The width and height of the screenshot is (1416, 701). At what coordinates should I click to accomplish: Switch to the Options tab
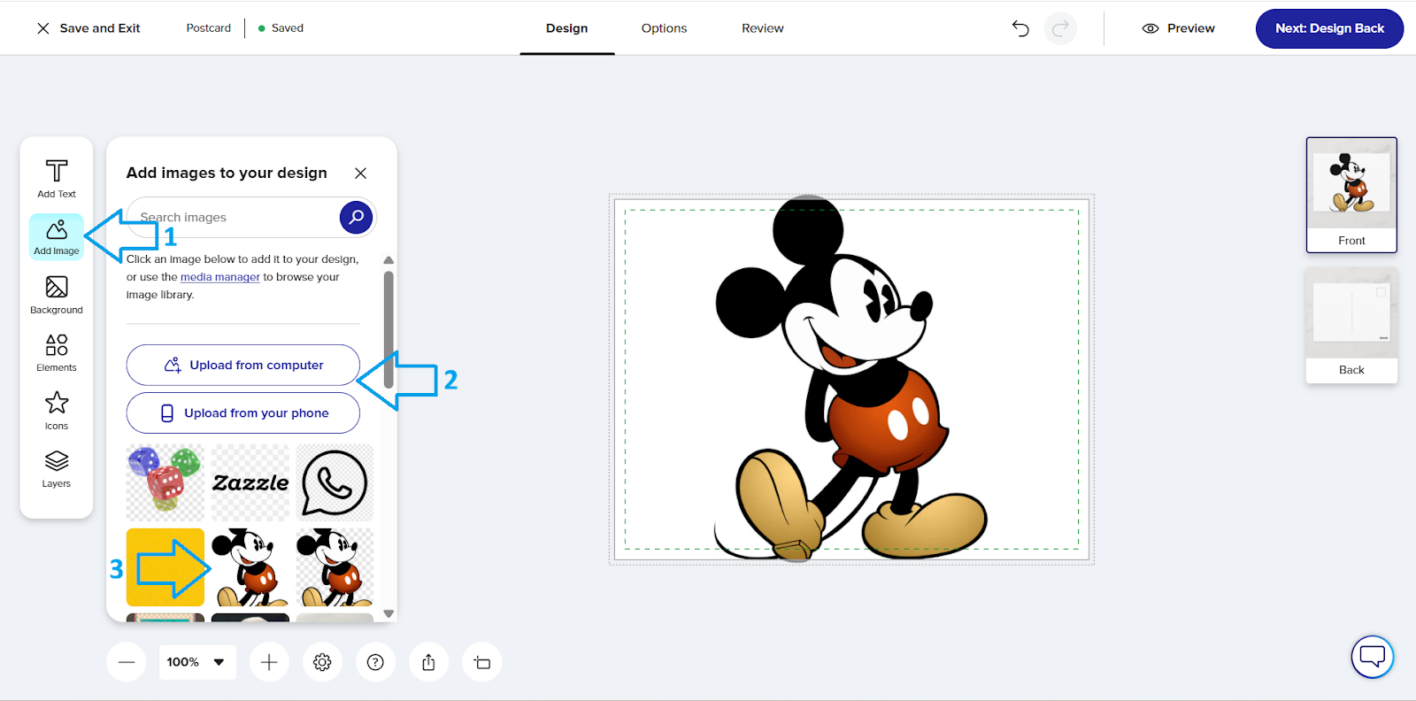(x=664, y=28)
